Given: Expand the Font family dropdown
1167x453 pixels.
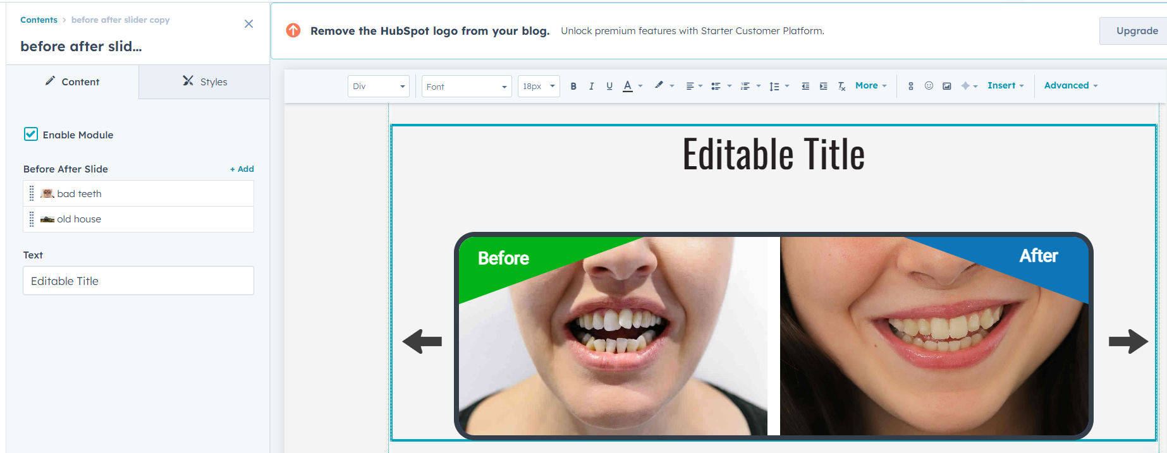Looking at the screenshot, I should coord(466,86).
